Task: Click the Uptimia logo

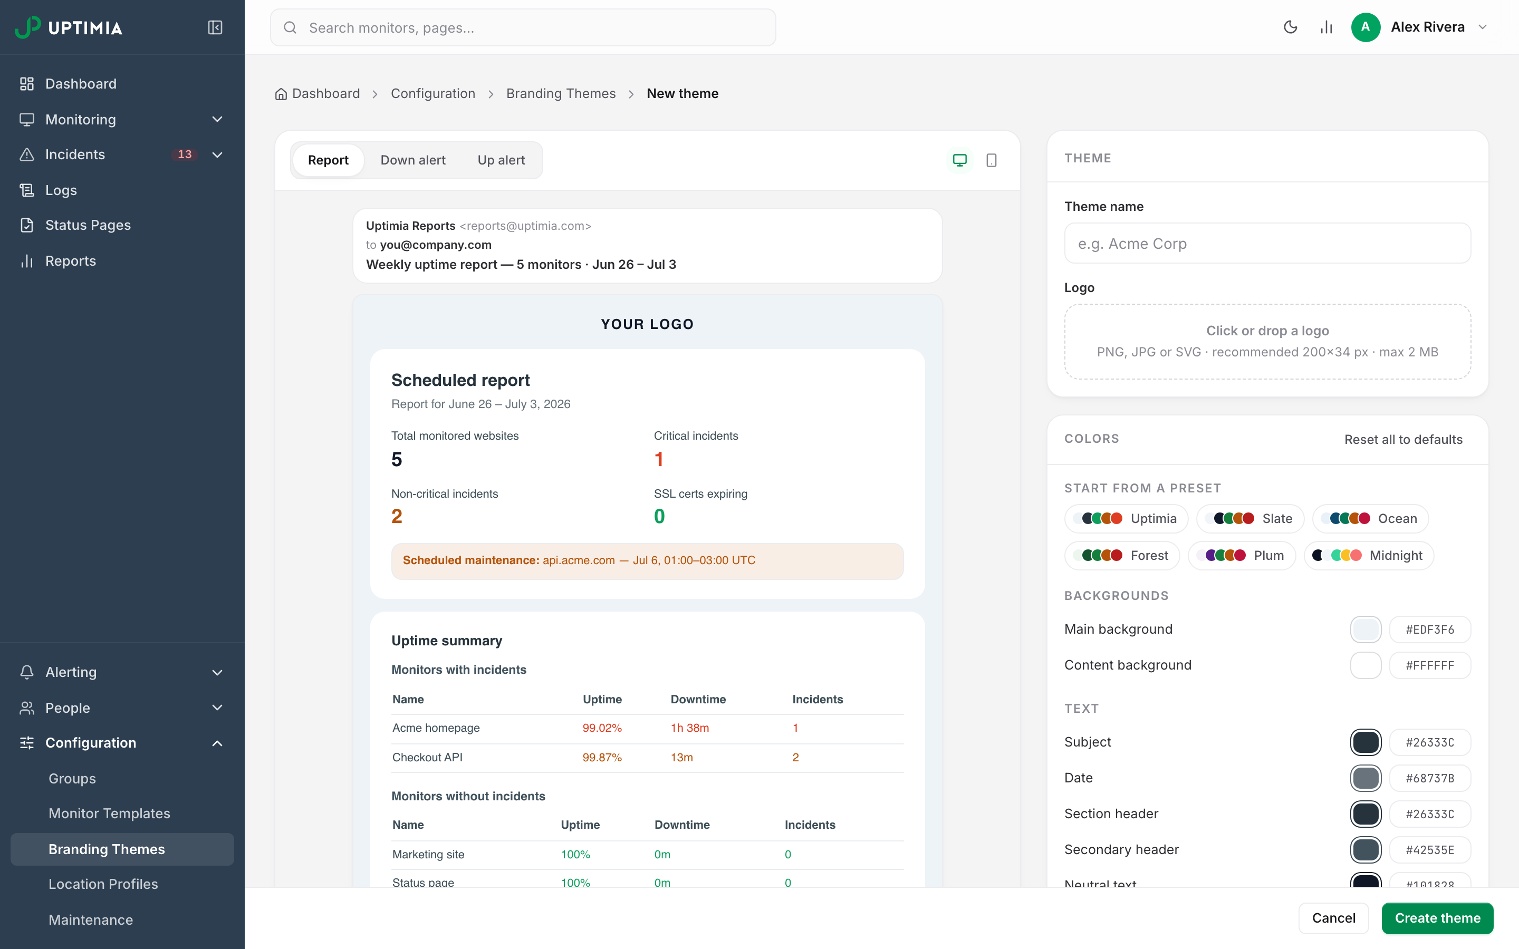Action: 69,27
